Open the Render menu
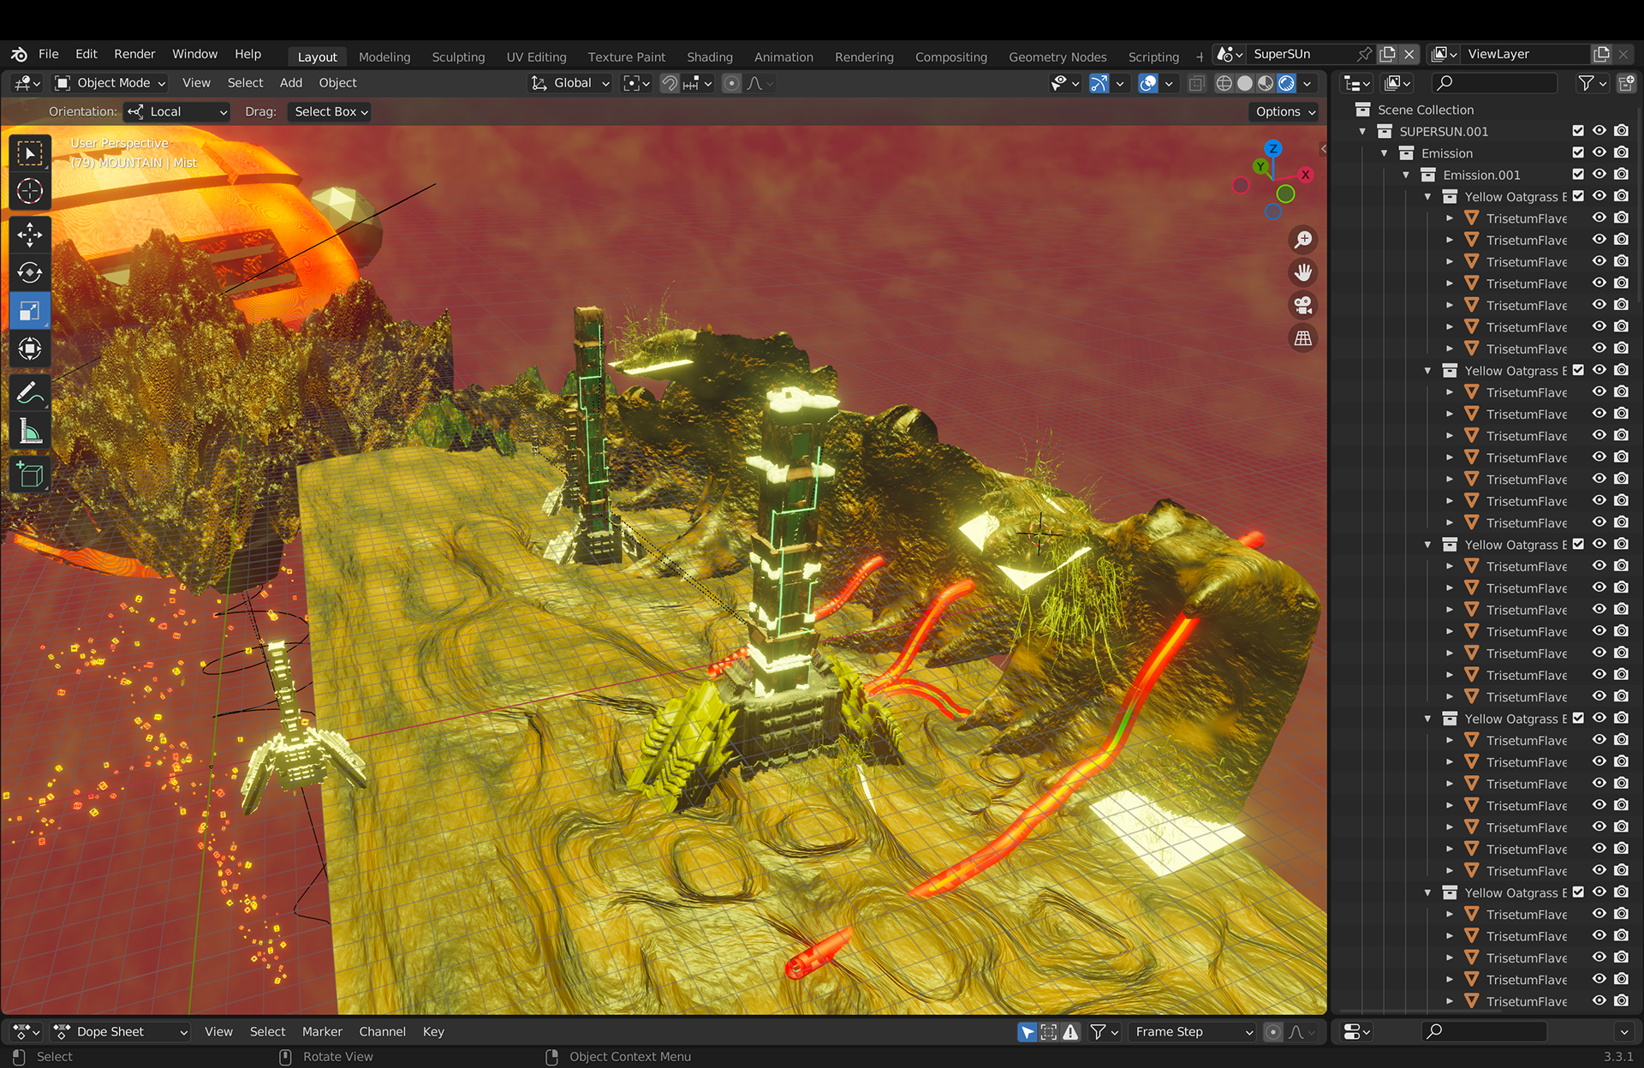Viewport: 1644px width, 1068px height. pyautogui.click(x=134, y=54)
